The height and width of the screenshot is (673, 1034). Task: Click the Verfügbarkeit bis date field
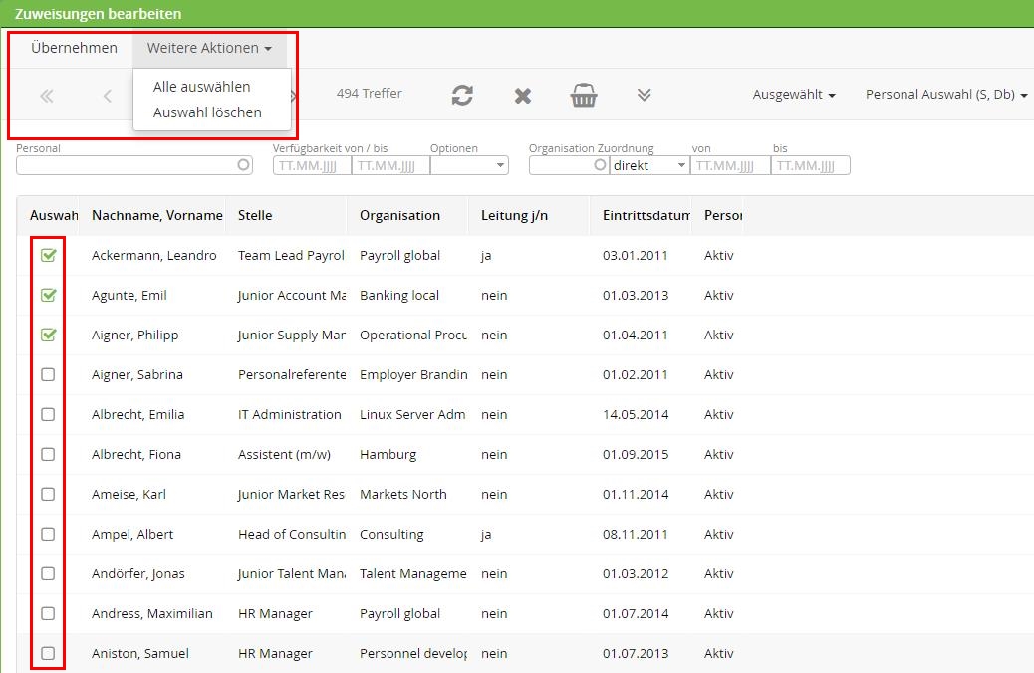(x=390, y=165)
